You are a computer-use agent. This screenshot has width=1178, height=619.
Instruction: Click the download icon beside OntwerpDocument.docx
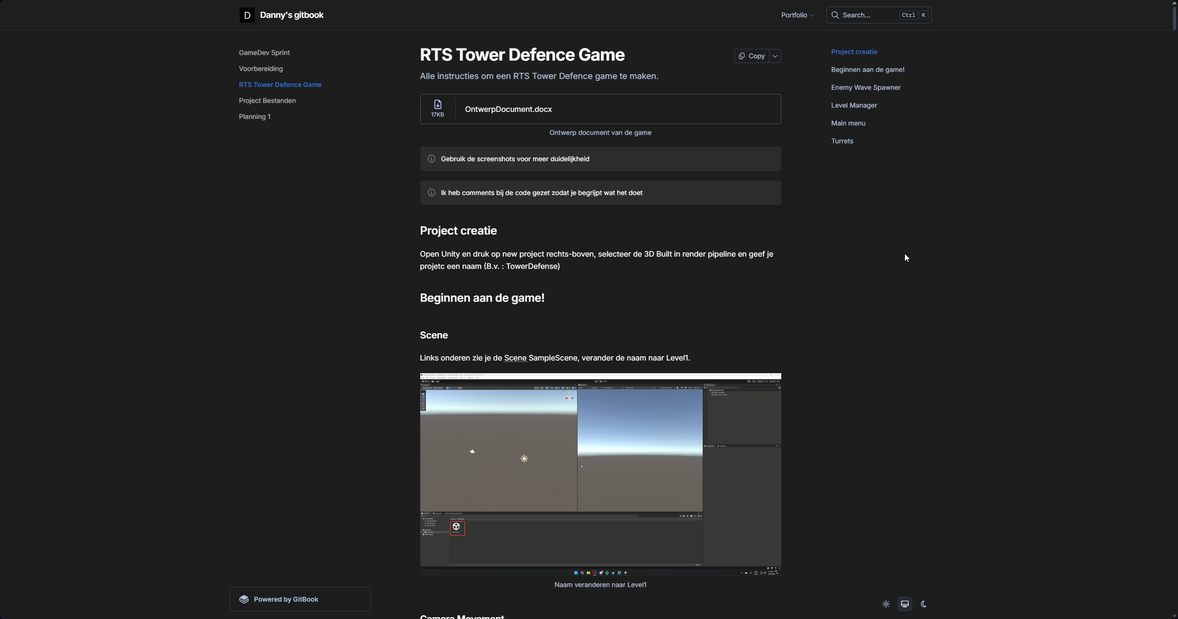(437, 104)
